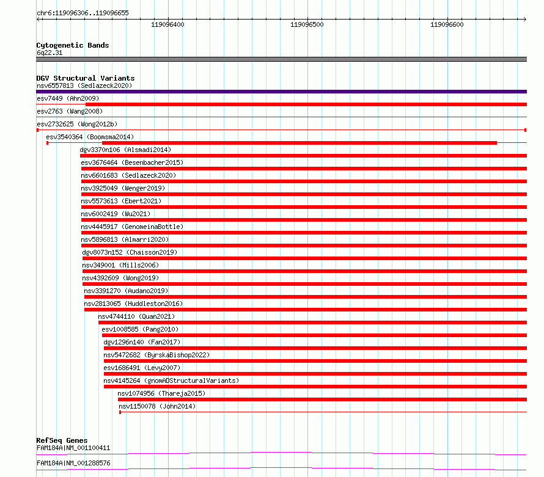This screenshot has width=544, height=477.
Task: Select nsv4445917 (GenomeinaBottle) label
Action: (x=132, y=227)
